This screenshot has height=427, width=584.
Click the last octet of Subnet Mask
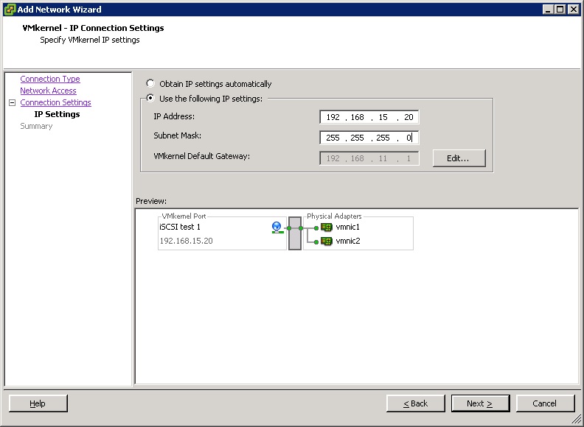coord(408,138)
